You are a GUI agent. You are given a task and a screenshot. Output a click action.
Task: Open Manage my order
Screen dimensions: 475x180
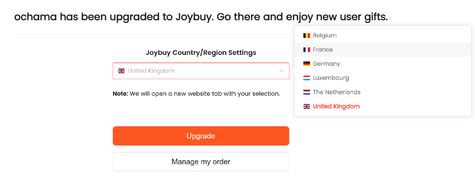click(x=201, y=162)
